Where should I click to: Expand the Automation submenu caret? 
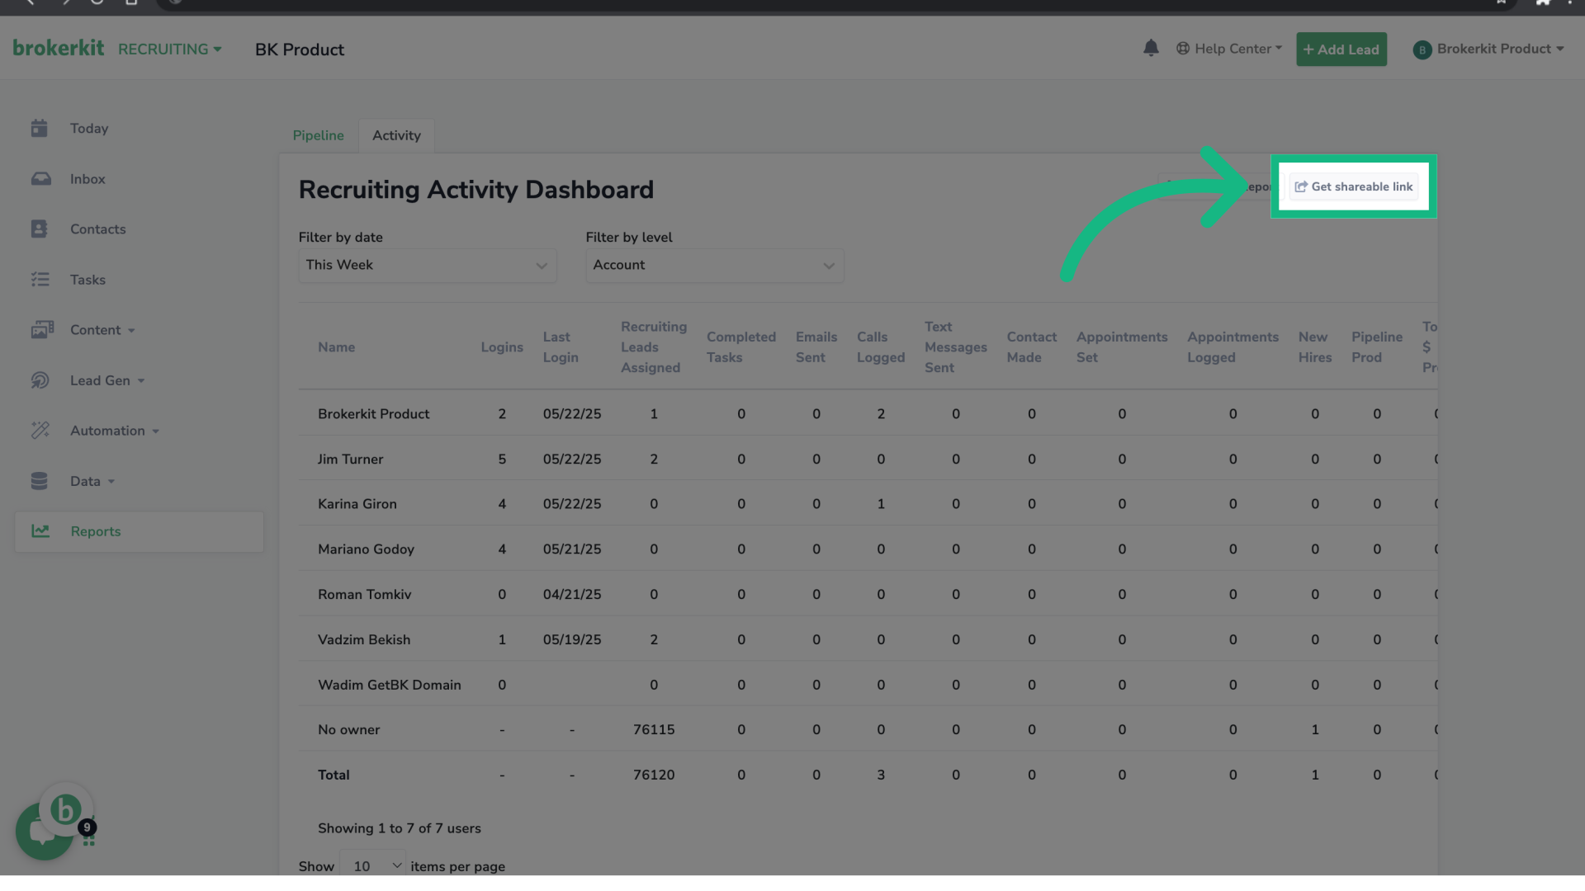pyautogui.click(x=155, y=431)
